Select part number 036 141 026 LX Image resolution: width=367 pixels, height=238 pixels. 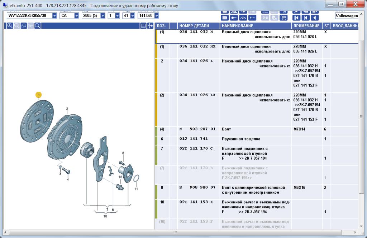point(197,95)
